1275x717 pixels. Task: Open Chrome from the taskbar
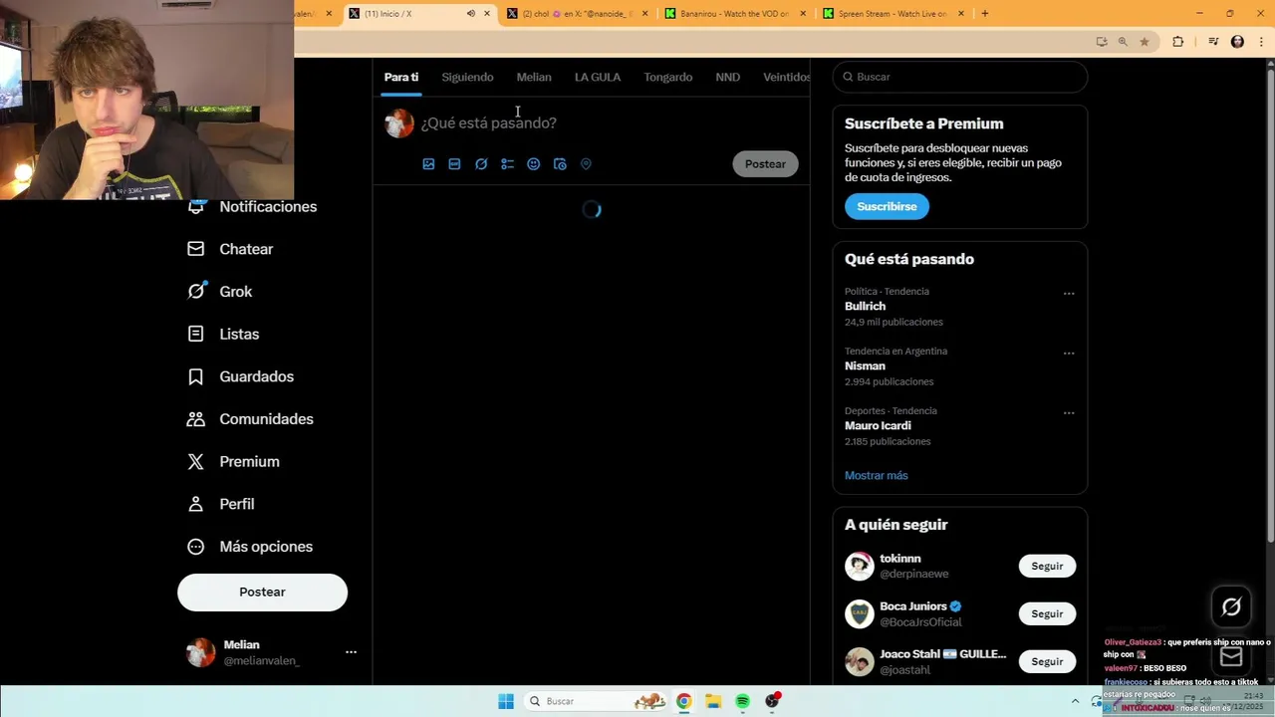683,701
